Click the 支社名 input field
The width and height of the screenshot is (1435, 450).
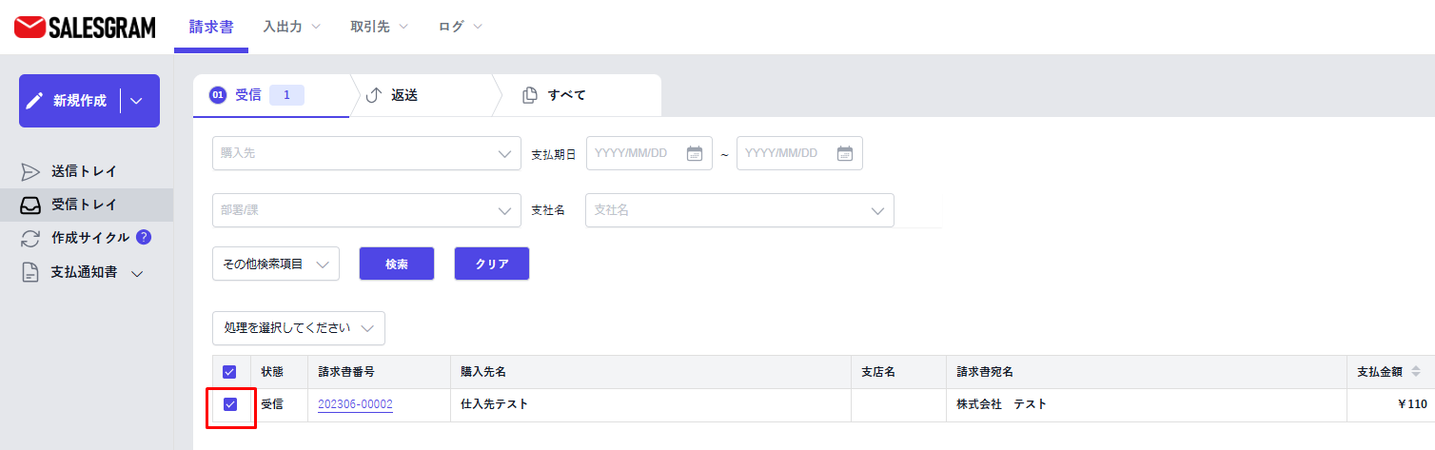[728, 210]
